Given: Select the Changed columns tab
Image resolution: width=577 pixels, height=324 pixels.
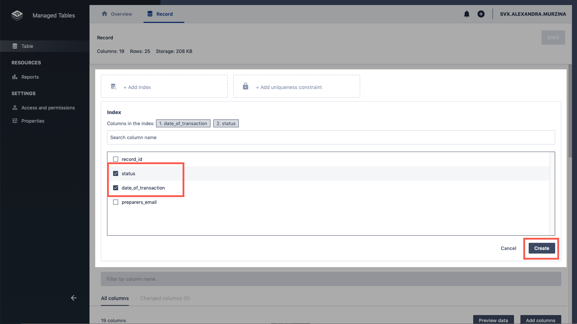Looking at the screenshot, I should tap(165, 298).
